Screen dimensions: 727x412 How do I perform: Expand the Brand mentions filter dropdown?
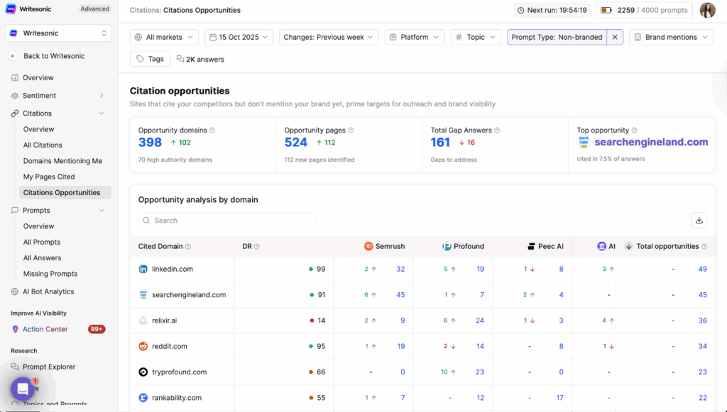point(671,37)
